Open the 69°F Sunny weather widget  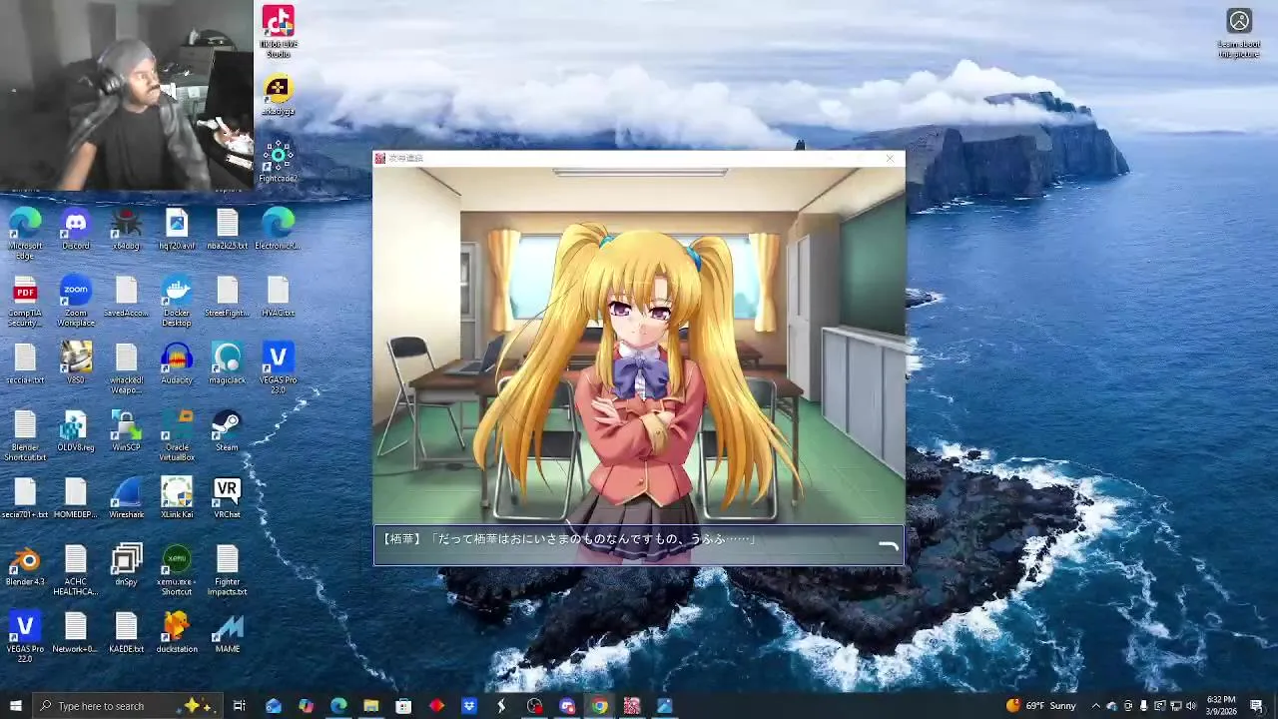(1041, 706)
